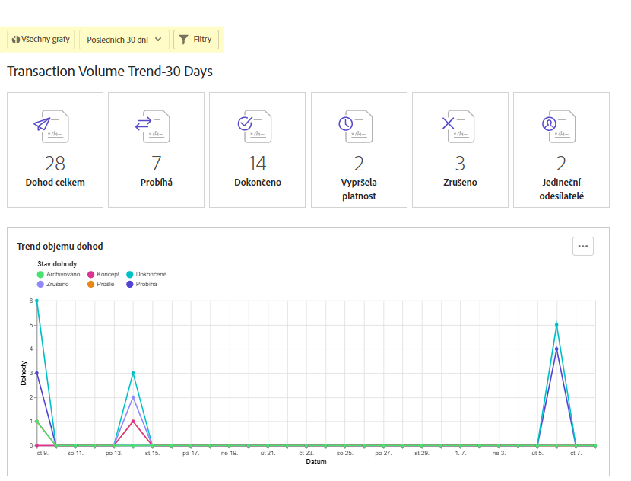Toggle the Dokončené legend entry
631x481 pixels.
coord(147,274)
